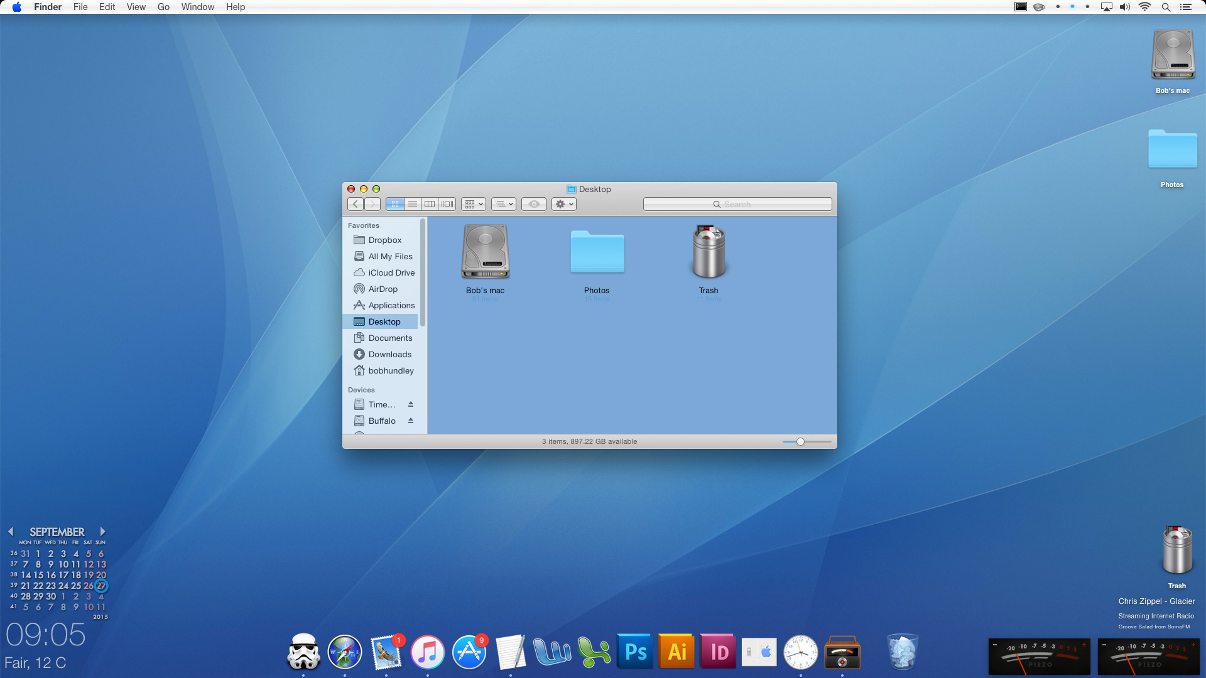Go to next month in calendar widget
This screenshot has width=1206, height=678.
pyautogui.click(x=102, y=532)
